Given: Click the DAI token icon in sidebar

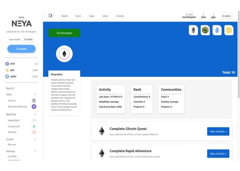Looking at the screenshot, I should 7,70.
